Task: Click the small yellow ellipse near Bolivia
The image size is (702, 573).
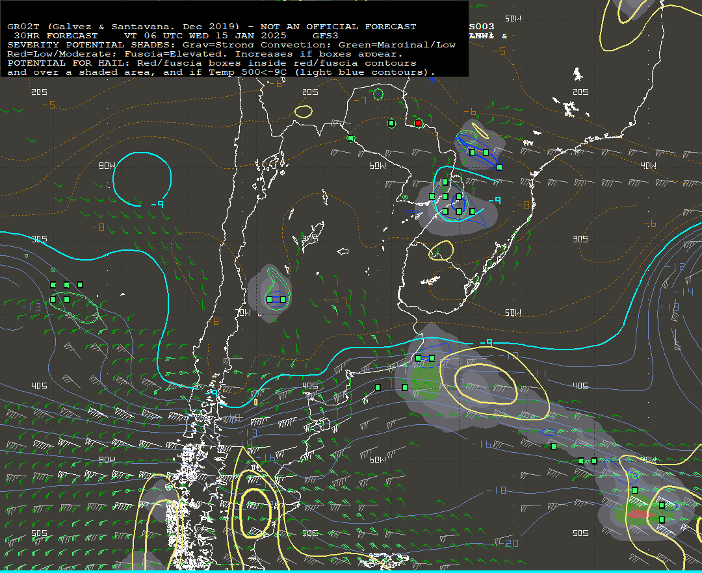Action: [304, 111]
